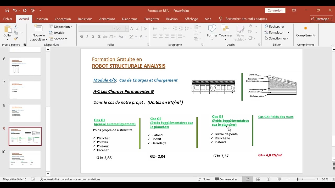Center the paragraph text
The height and width of the screenshot is (188, 335).
pyautogui.click(x=161, y=37)
